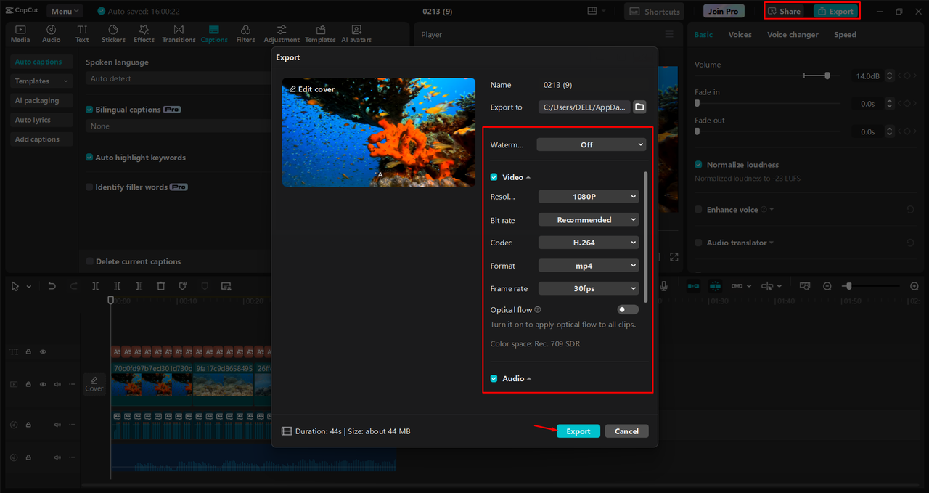Open the Filters panel
This screenshot has width=929, height=493.
245,33
